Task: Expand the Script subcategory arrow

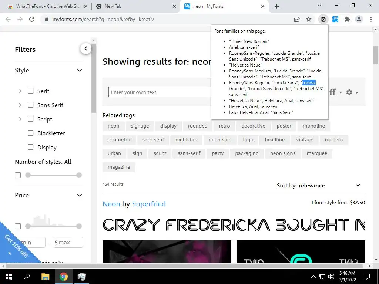Action: (x=20, y=119)
